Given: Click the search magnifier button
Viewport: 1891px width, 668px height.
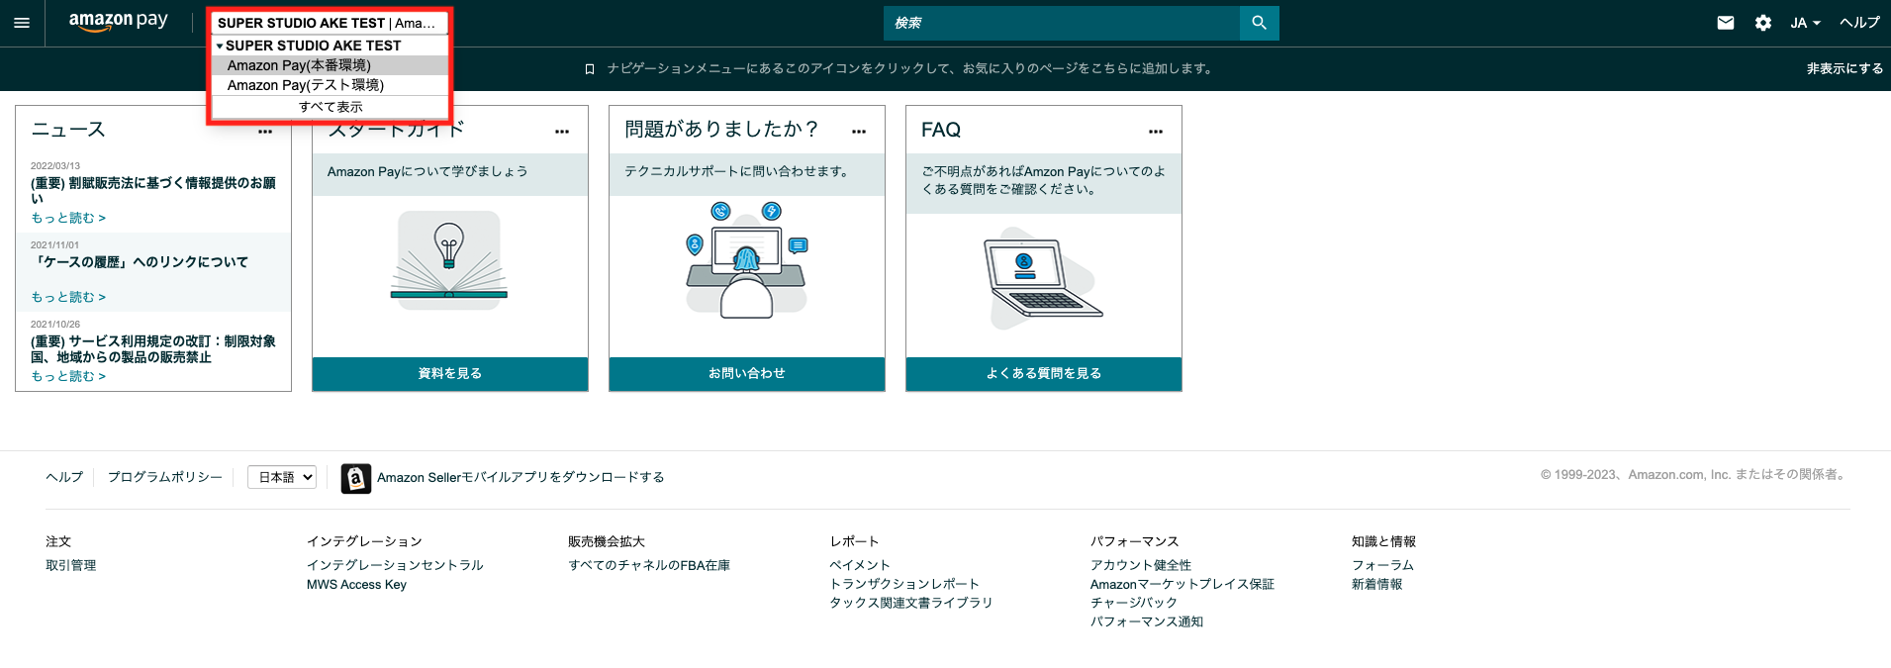Looking at the screenshot, I should click(1259, 23).
